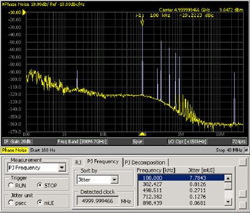Screen dimensions: 250x213
Task: Click the scroll up arrow in jitter list
Action: pyautogui.click(x=228, y=178)
